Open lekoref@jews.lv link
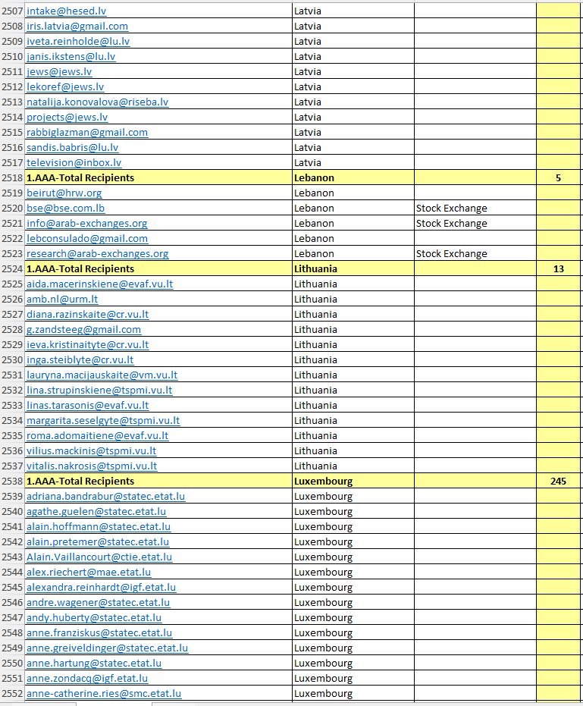583x706 pixels. (65, 87)
